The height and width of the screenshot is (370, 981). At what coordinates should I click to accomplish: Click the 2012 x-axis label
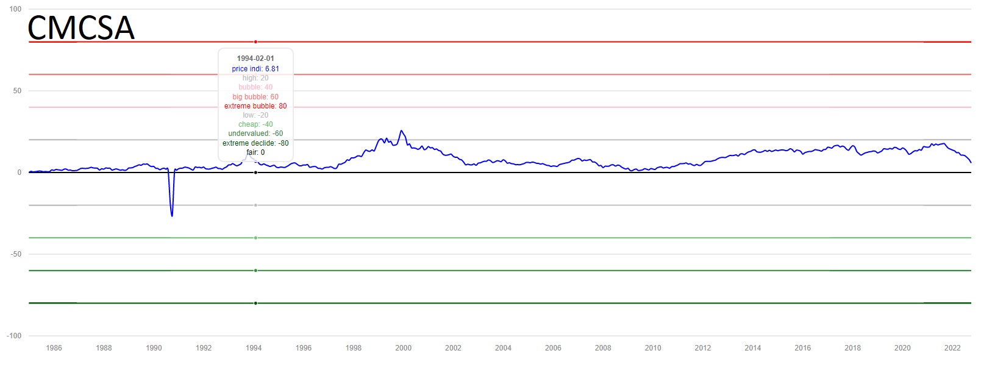tap(703, 348)
